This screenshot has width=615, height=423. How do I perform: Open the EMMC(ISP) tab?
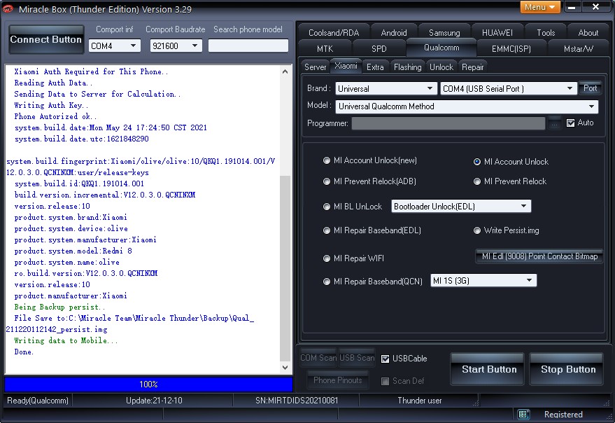511,49
